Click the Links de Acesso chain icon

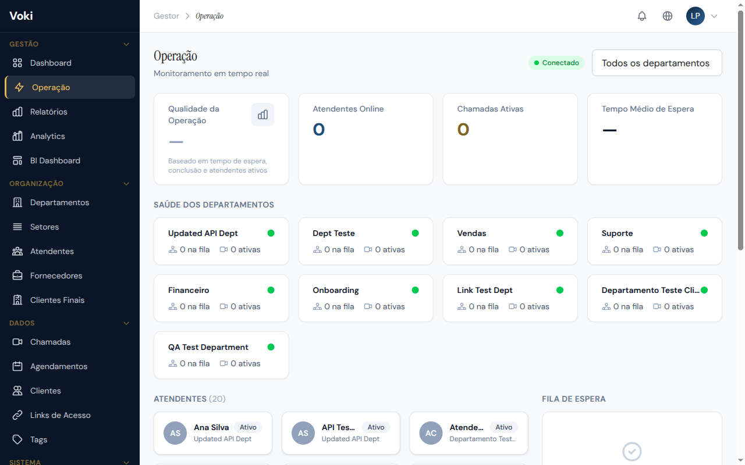[x=17, y=415]
